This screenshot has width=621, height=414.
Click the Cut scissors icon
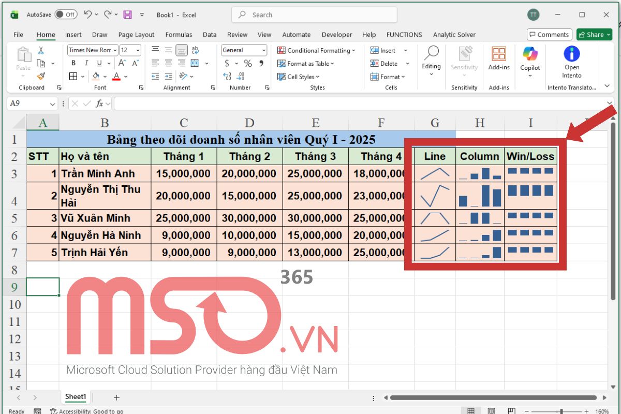(x=41, y=51)
